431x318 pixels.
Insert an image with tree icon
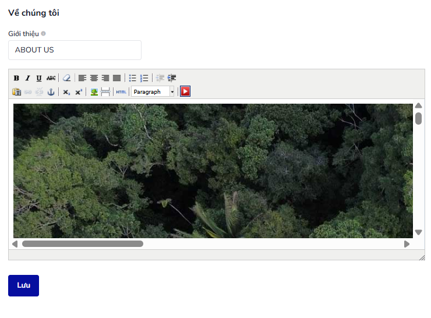tap(94, 92)
